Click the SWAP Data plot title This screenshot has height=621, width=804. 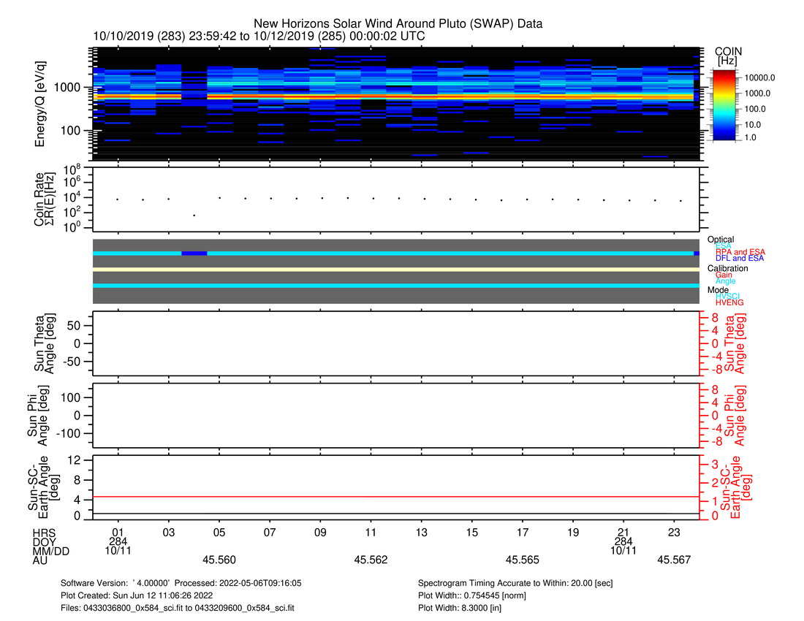tap(398, 23)
